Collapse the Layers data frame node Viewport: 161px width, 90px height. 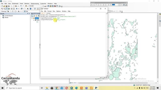point(32,18)
